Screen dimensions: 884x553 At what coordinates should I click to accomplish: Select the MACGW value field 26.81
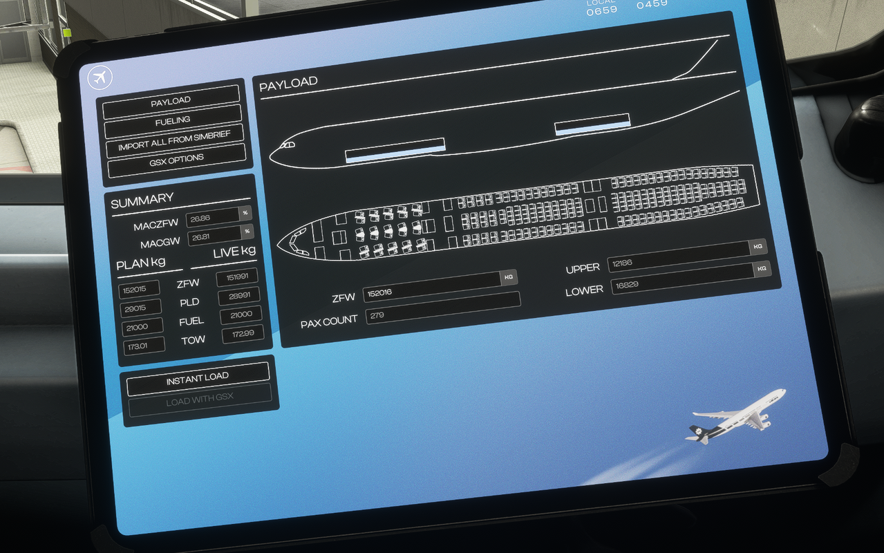click(x=215, y=235)
